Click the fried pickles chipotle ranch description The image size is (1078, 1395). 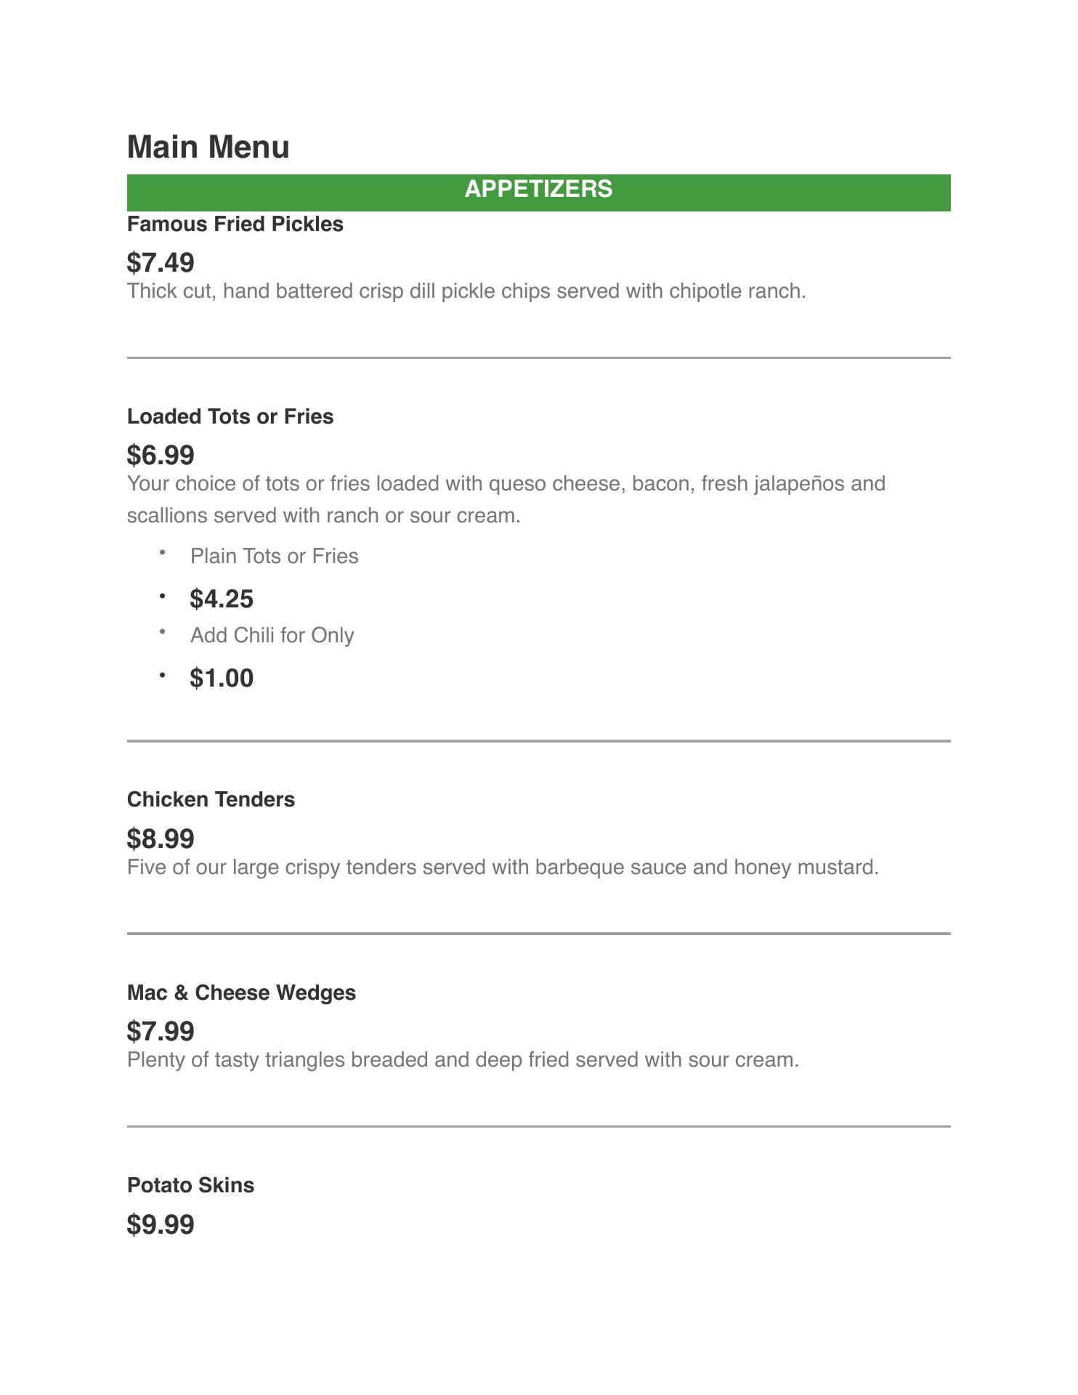[466, 291]
